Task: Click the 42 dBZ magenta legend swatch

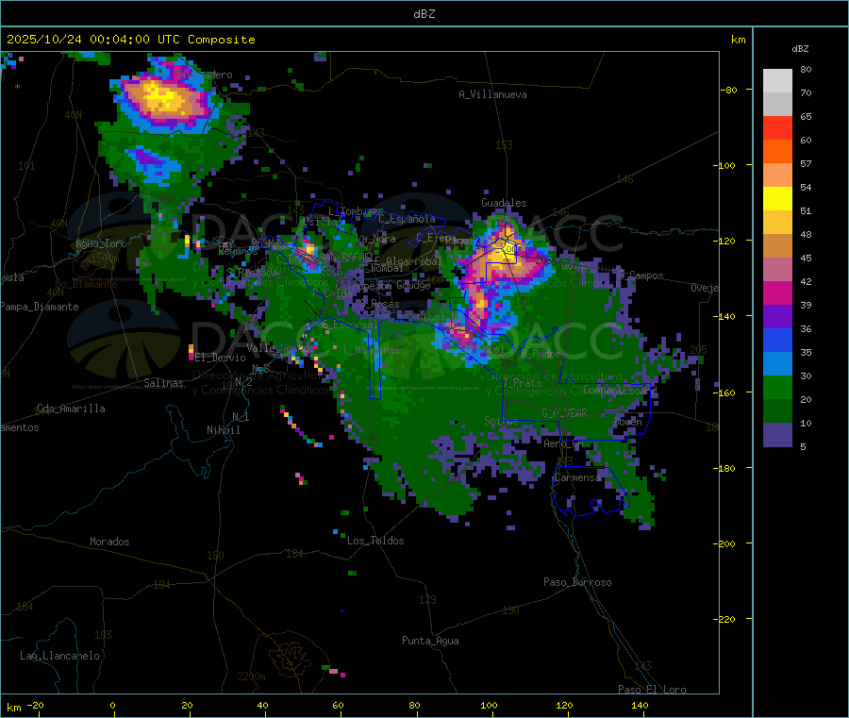Action: (x=777, y=292)
